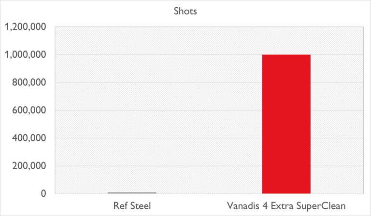The height and width of the screenshot is (216, 371).
Task: Click the 1,200,000 y-axis label
Action: pyautogui.click(x=26, y=27)
